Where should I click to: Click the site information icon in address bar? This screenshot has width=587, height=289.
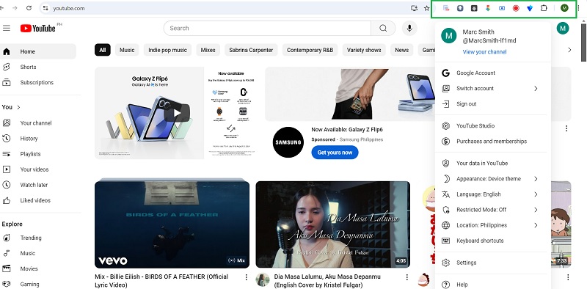45,8
